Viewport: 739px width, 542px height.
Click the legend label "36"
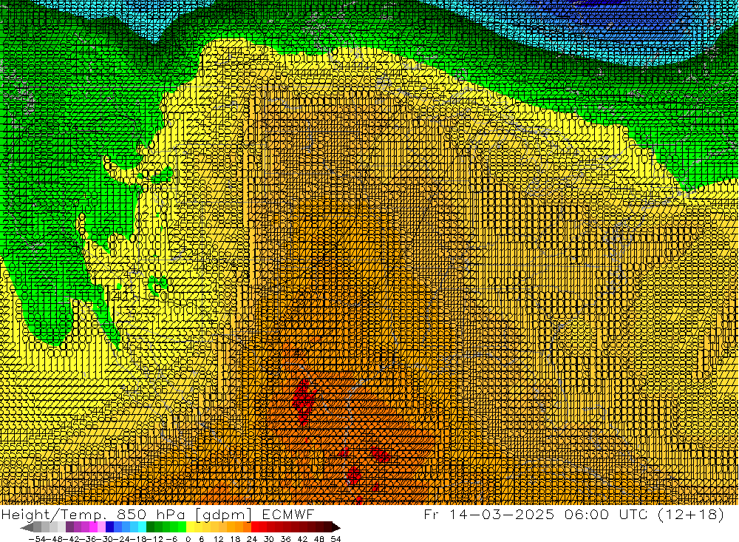285,539
